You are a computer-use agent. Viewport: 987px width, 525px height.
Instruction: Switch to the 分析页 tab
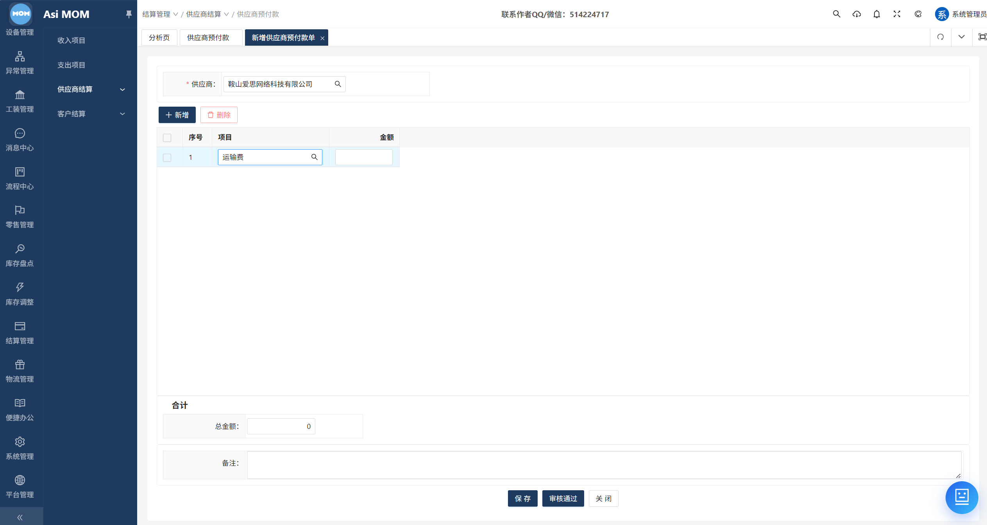[x=159, y=37]
